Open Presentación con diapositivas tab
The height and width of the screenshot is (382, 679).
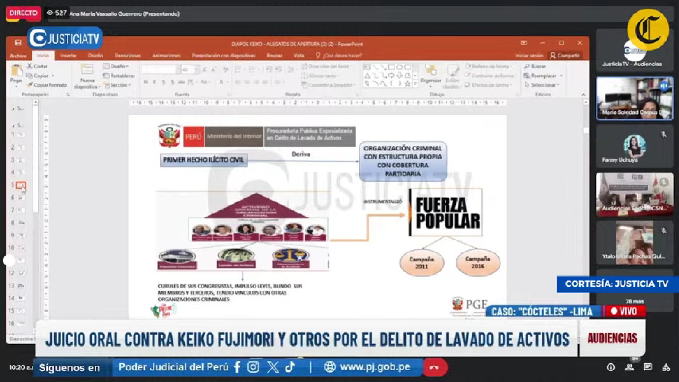(x=223, y=56)
